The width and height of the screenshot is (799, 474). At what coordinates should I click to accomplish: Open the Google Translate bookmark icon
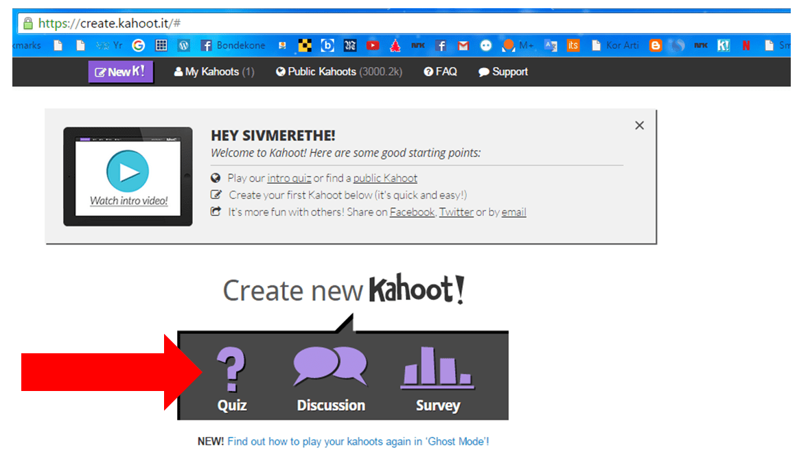pyautogui.click(x=551, y=45)
